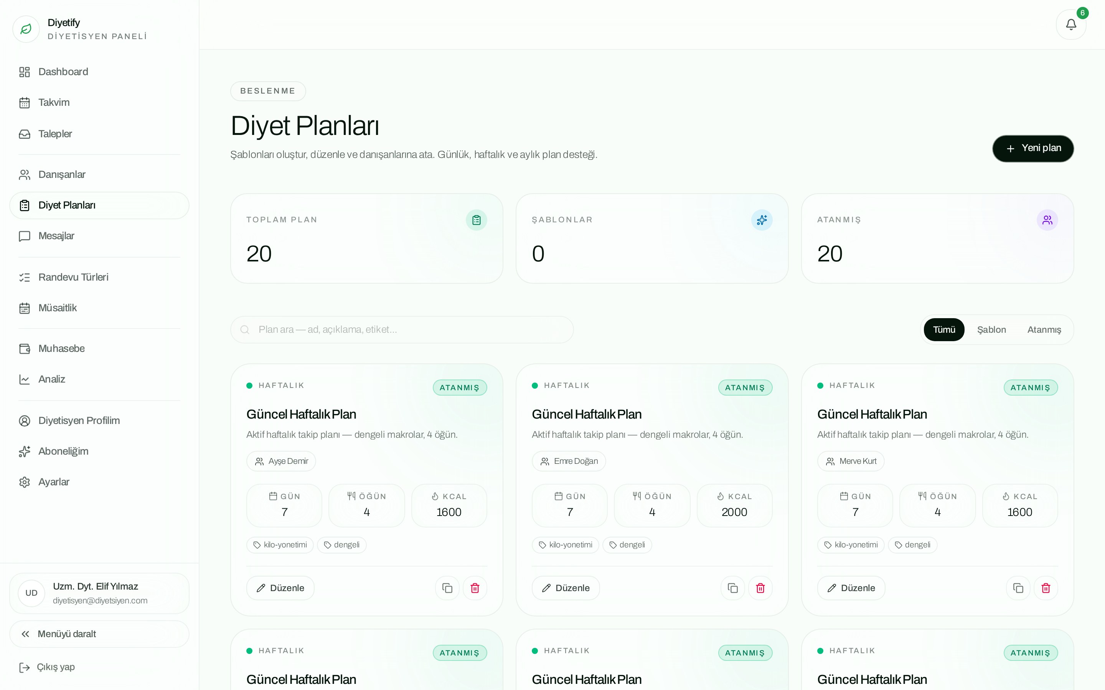
Task: Click the Çıkış yap logout icon
Action: 25,668
